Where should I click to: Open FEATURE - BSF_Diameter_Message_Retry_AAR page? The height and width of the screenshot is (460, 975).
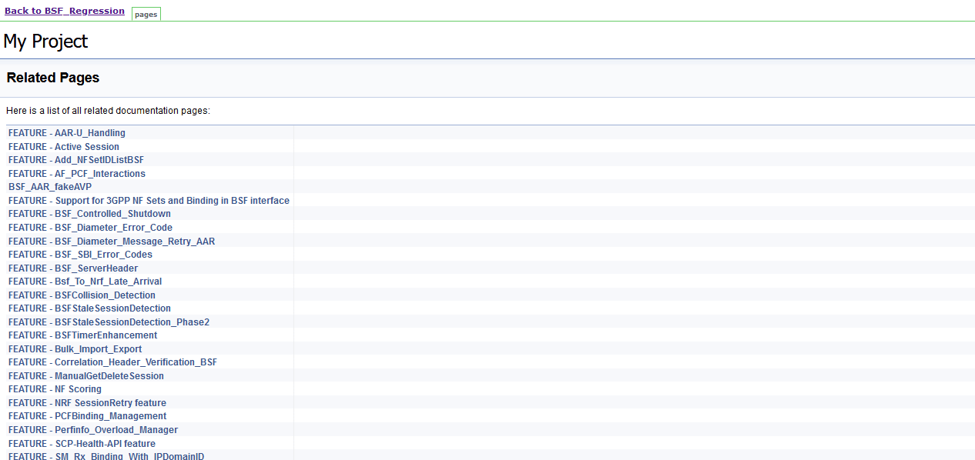pyautogui.click(x=112, y=241)
